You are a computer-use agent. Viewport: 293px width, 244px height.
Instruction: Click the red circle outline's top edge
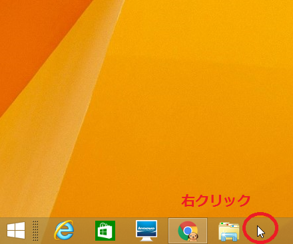(260, 213)
